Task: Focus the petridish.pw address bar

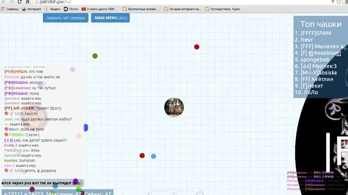Action: (182, 2)
